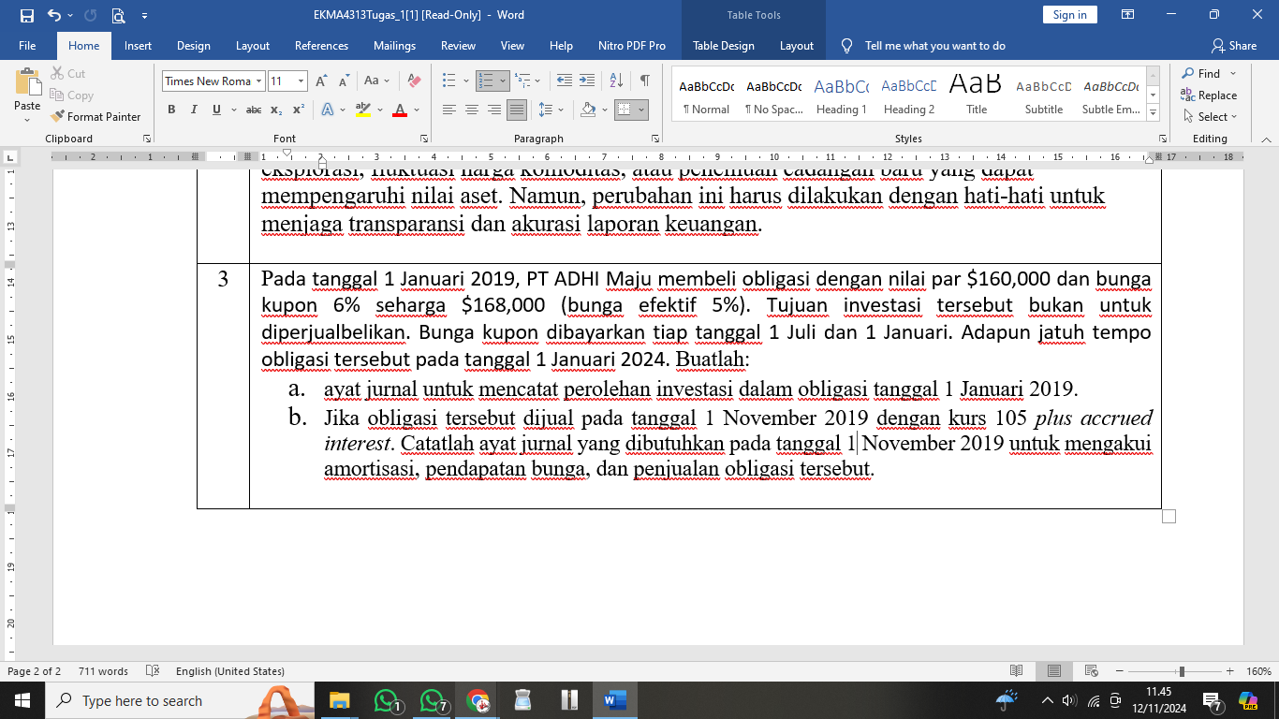Click the Grow Font icon
This screenshot has height=719, width=1279.
(x=322, y=81)
